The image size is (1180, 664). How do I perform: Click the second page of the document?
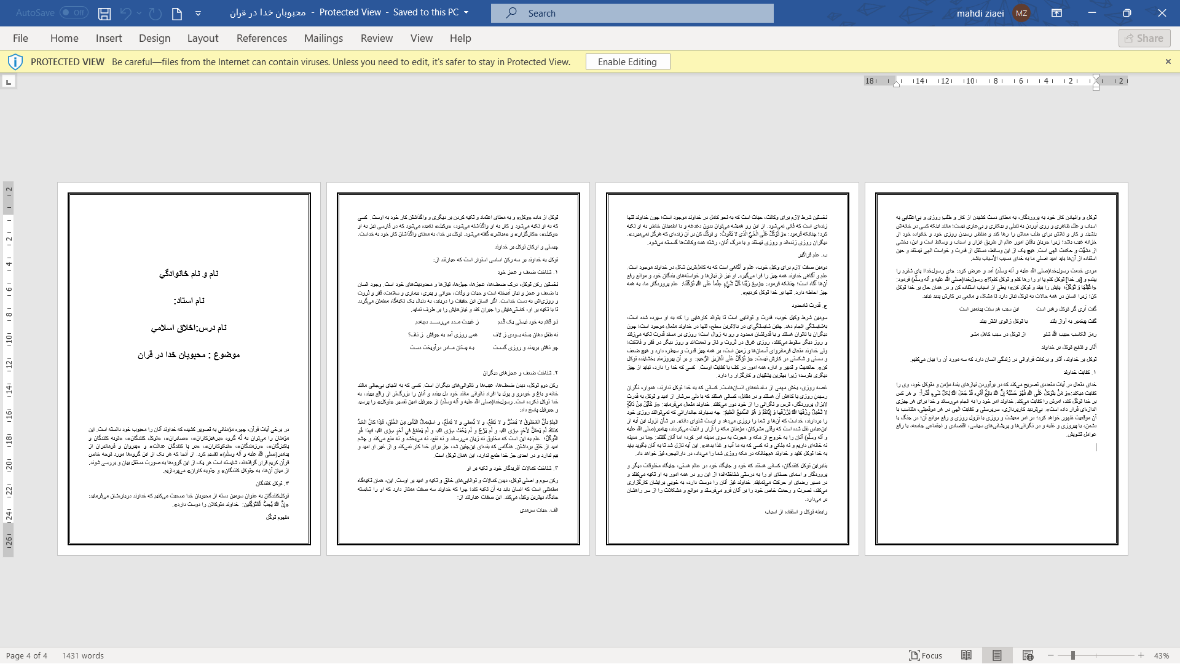tap(458, 369)
